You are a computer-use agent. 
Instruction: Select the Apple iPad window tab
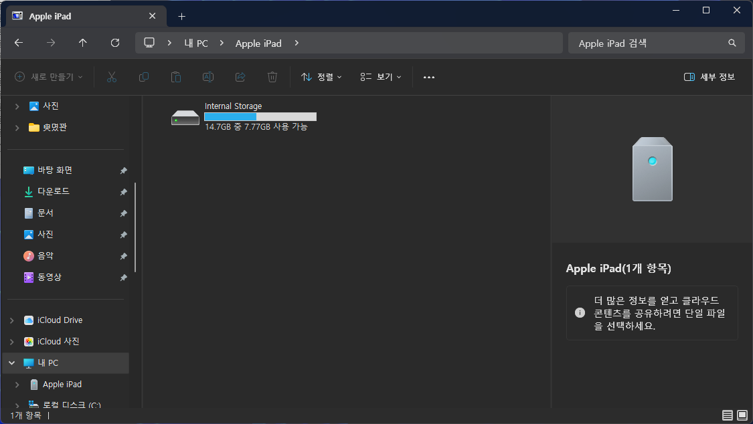click(86, 16)
